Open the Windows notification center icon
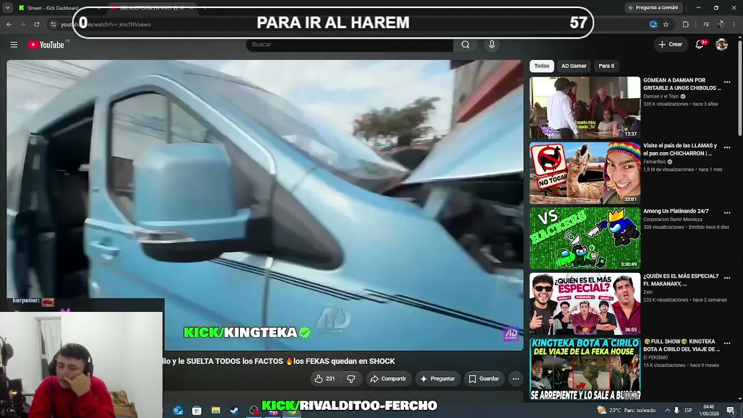Image resolution: width=743 pixels, height=418 pixels. pyautogui.click(x=731, y=410)
